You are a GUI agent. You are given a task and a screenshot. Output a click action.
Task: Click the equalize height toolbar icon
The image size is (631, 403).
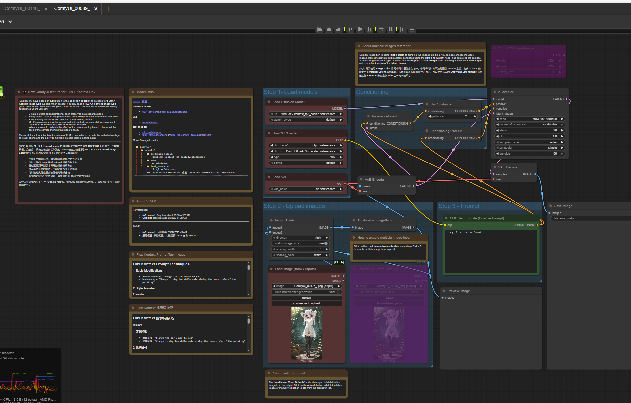click(391, 29)
